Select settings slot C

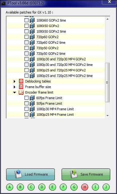click(31, 187)
